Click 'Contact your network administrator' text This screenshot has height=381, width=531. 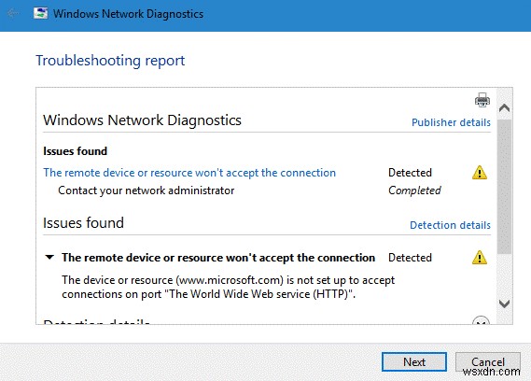(146, 190)
